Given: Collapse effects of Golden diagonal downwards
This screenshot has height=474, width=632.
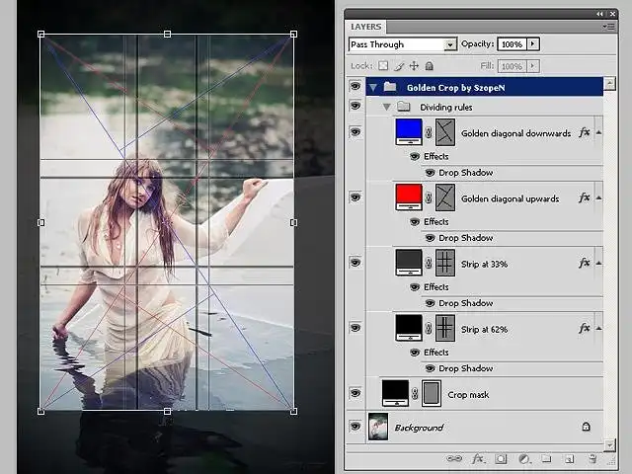Looking at the screenshot, I should [599, 132].
